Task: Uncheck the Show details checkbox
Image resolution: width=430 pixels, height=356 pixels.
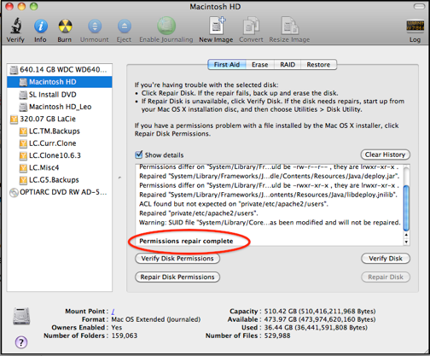Action: tap(138, 155)
